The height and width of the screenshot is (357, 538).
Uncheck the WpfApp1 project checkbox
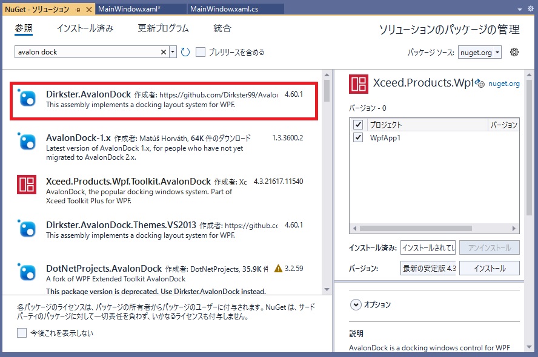coord(358,137)
